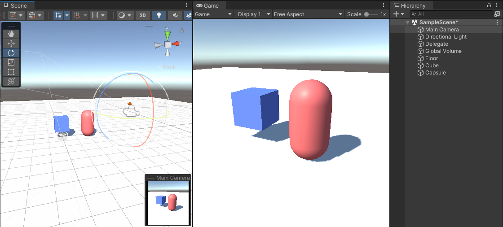Image resolution: width=503 pixels, height=227 pixels.
Task: Open the snap increment dropdown arrow
Action: point(103,15)
